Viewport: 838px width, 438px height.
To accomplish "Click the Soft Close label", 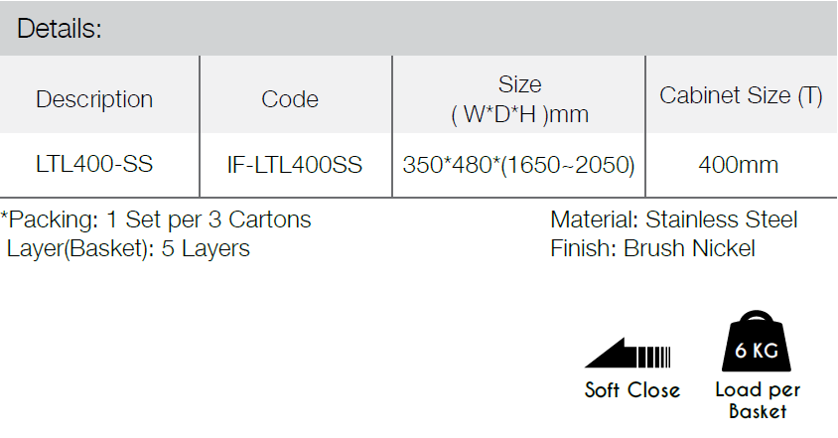I will 632,390.
